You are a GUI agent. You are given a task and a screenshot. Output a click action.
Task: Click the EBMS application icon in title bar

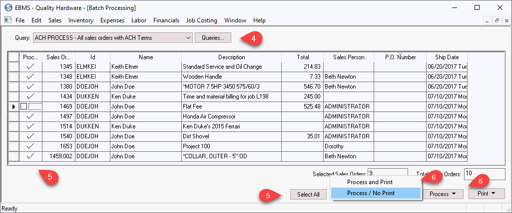tap(7, 8)
